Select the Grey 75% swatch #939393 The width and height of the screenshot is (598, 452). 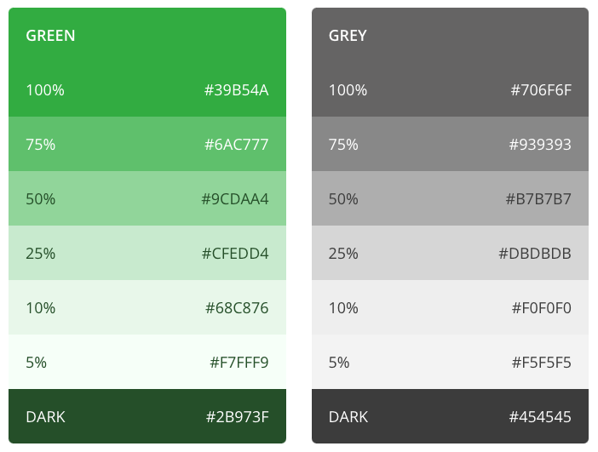[x=450, y=145]
